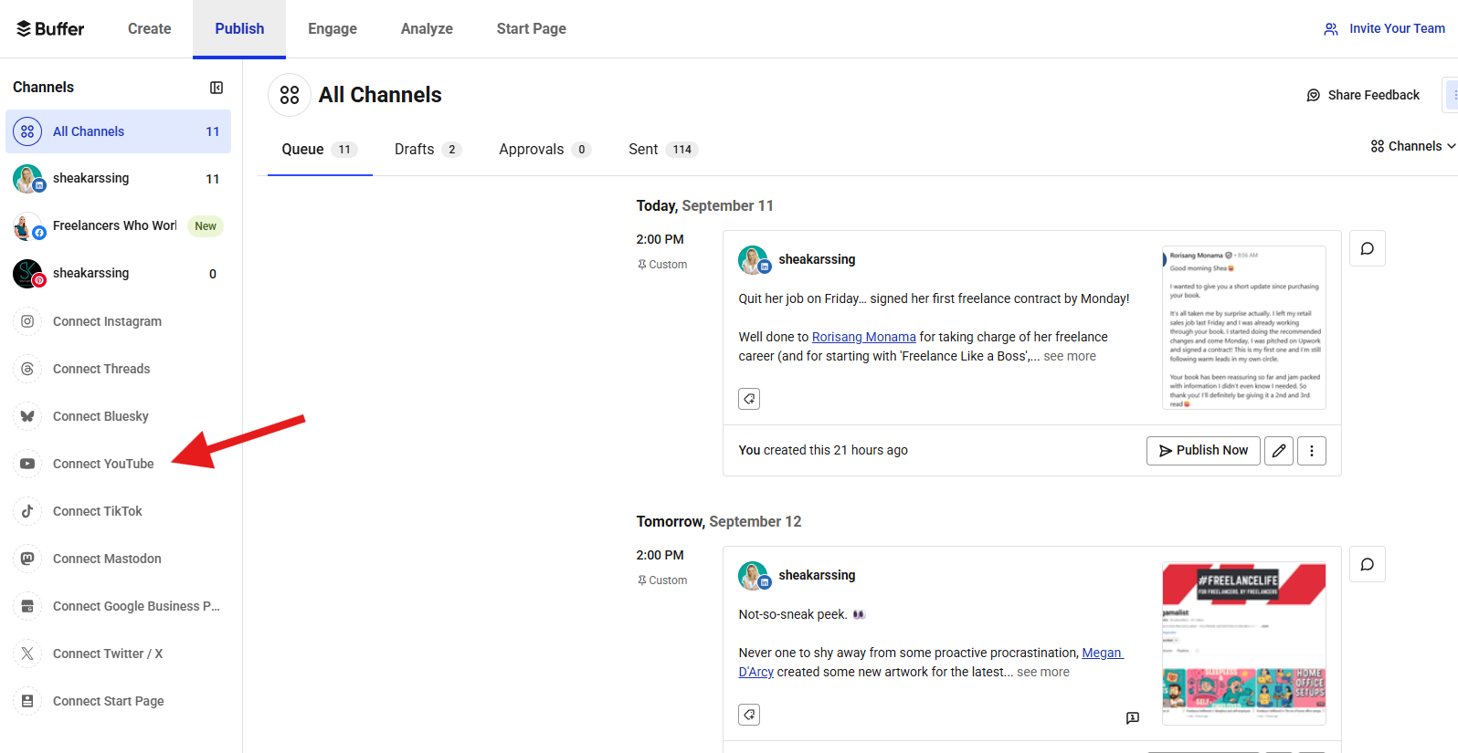Click the Invite Your Team people icon
Screen dimensions: 1458x753
pyautogui.click(x=1331, y=29)
